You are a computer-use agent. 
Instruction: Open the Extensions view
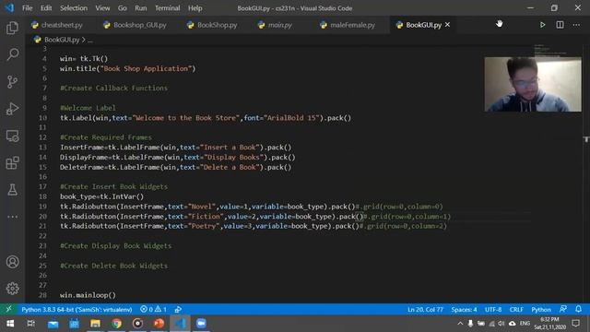(x=12, y=163)
